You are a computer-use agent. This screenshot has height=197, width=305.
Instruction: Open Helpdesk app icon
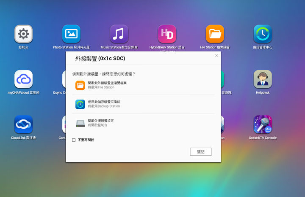coord(263,79)
